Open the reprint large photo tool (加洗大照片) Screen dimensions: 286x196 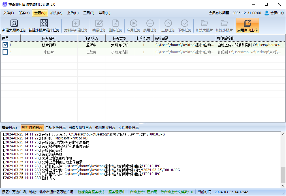(x=204, y=25)
